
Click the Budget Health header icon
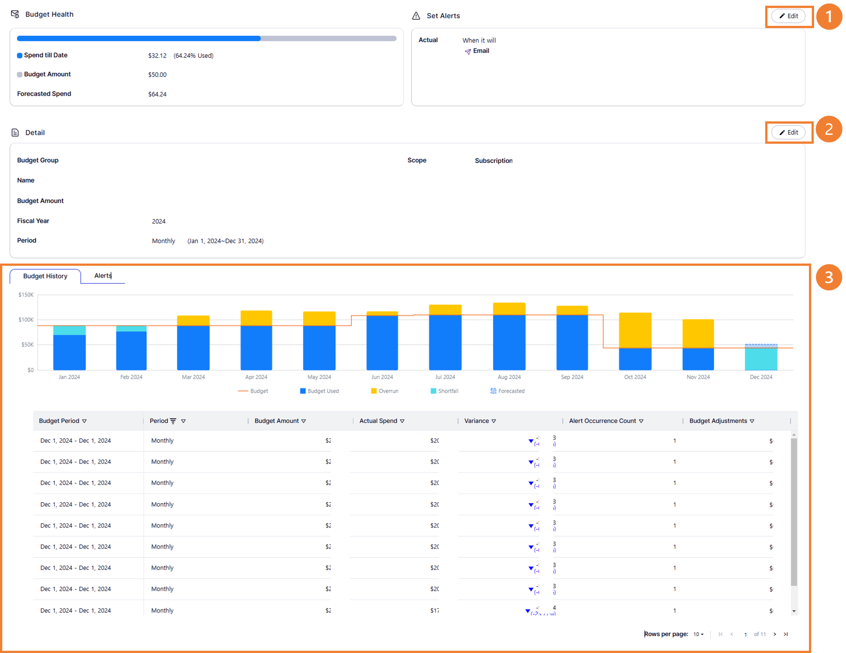[15, 14]
